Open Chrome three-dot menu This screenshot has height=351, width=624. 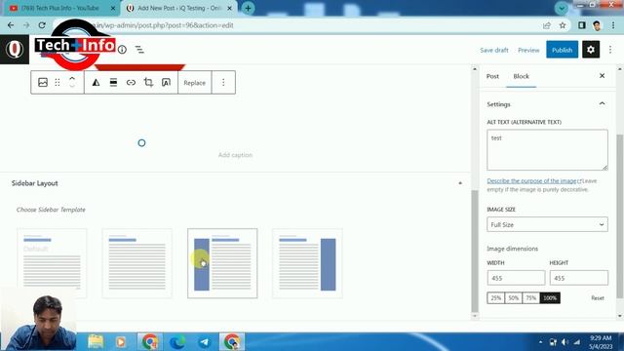coord(613,25)
